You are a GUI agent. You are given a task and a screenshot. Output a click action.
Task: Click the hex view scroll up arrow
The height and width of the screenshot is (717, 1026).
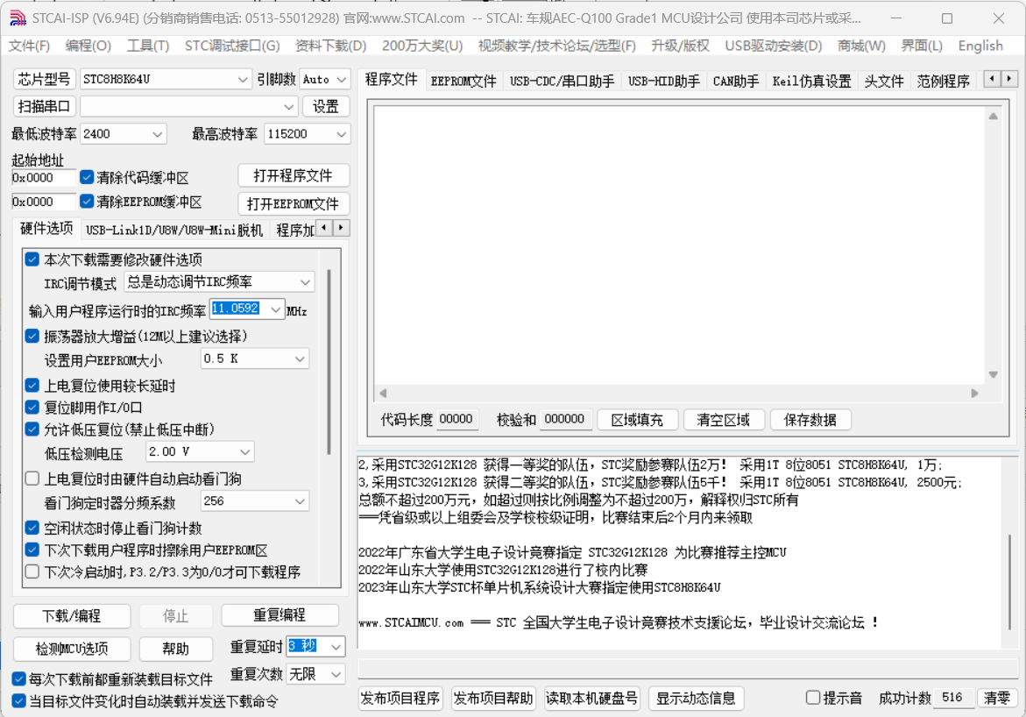coord(993,116)
